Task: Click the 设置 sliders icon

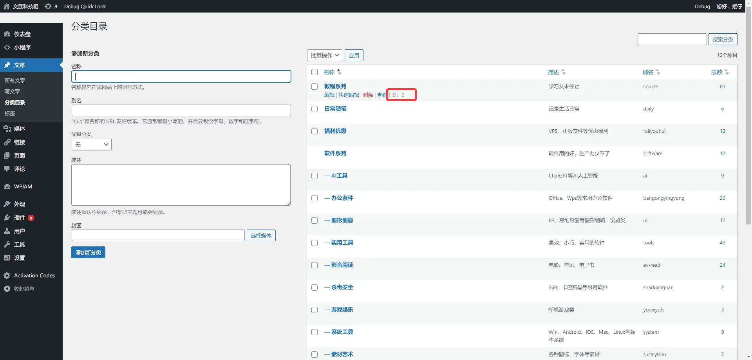Action: (7, 258)
